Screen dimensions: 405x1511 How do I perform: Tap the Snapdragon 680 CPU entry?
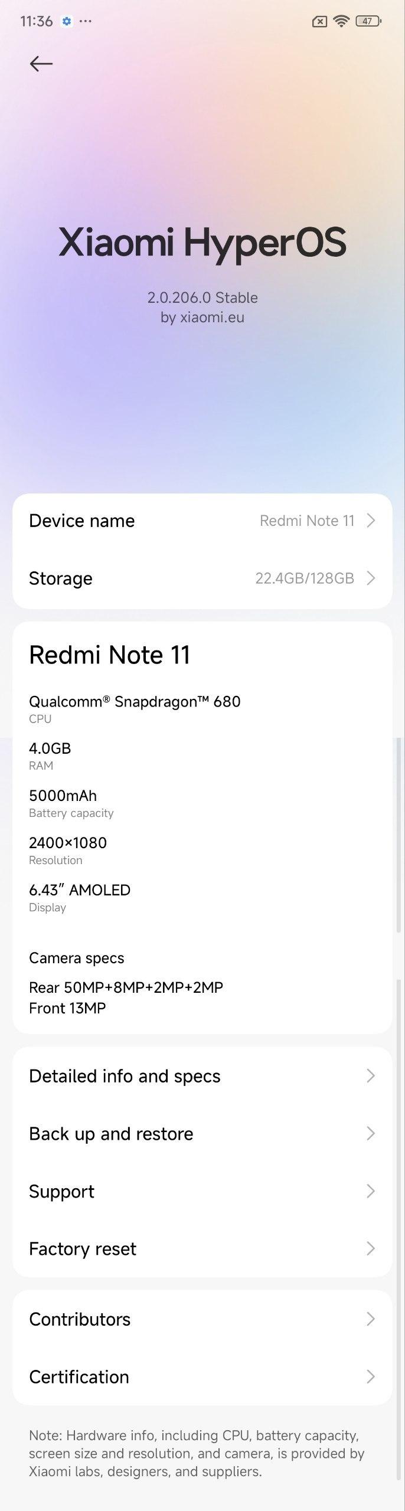pyautogui.click(x=135, y=708)
